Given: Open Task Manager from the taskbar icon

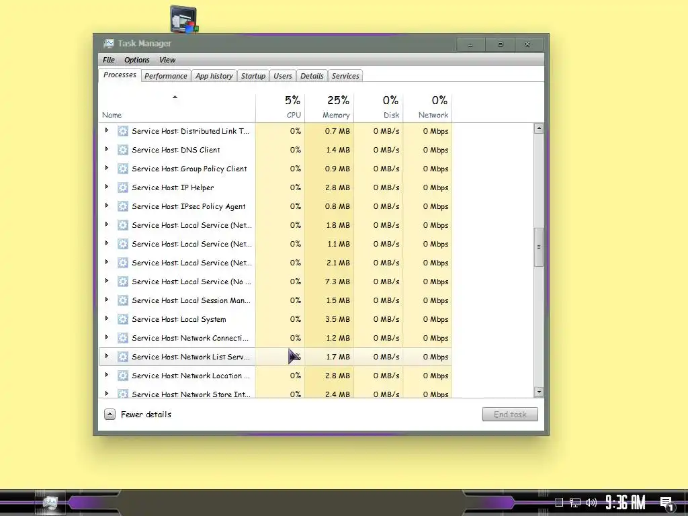Looking at the screenshot, I should coord(50,503).
